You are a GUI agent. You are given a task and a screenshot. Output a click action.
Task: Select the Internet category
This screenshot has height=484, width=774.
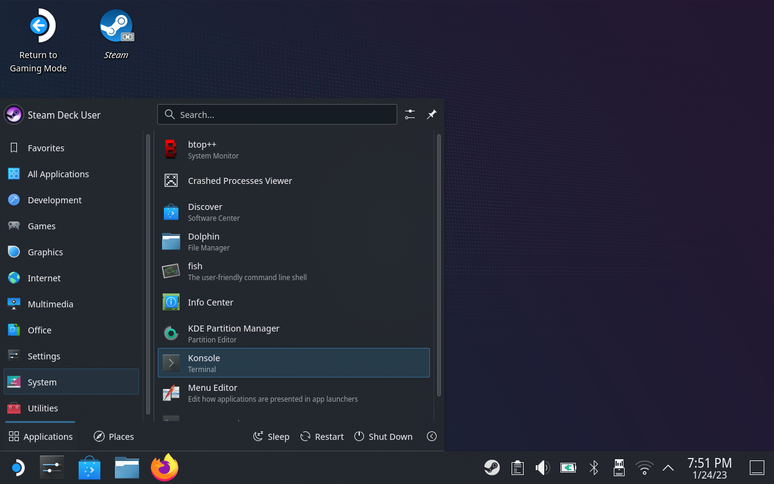44,278
